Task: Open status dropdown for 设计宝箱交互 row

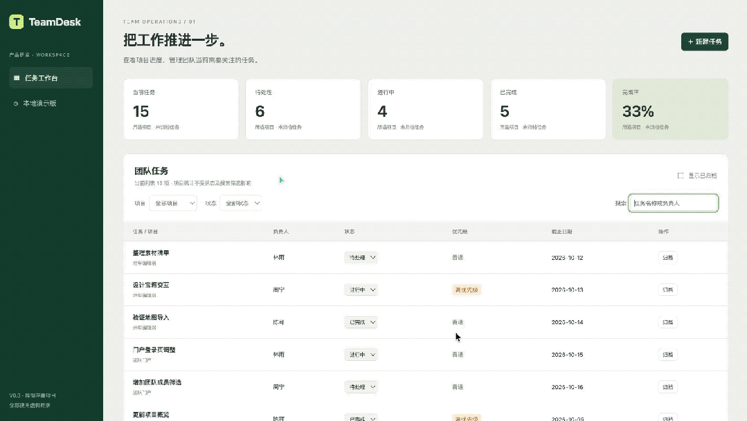Action: [361, 290]
